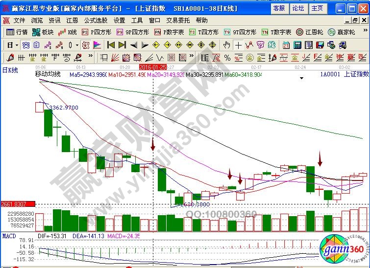Click the 客服 button in title bar
The width and height of the screenshot is (370, 268).
(279, 8)
